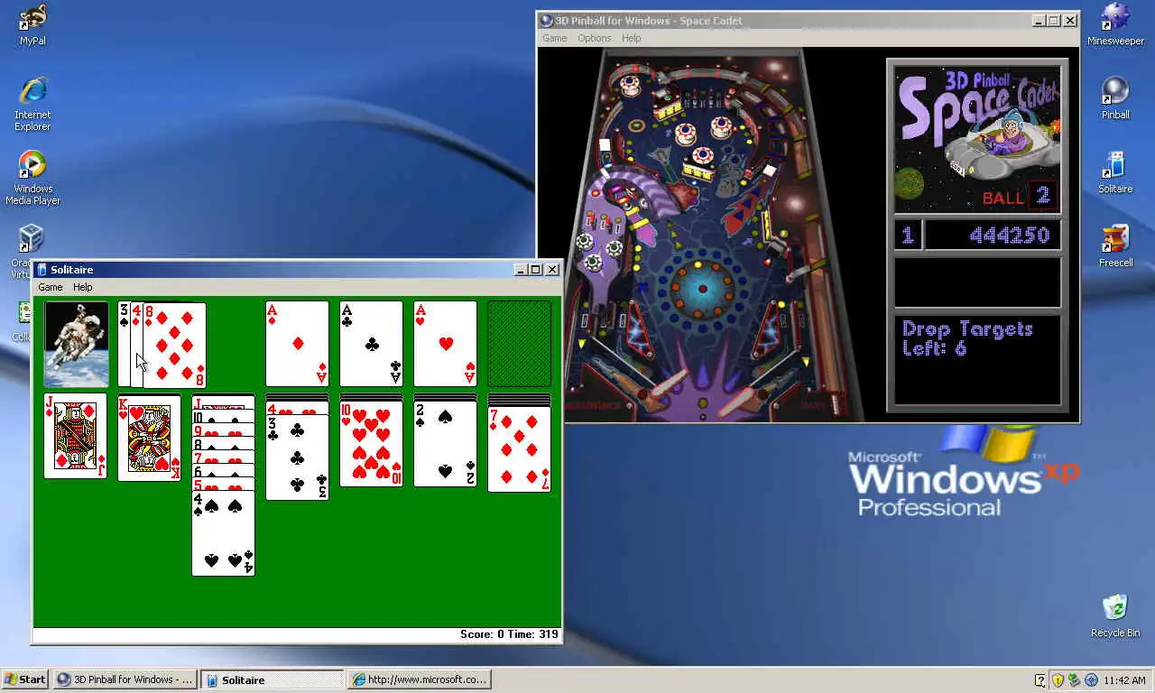The image size is (1155, 693).
Task: Select the 8 of diamonds waste card
Action: point(174,345)
